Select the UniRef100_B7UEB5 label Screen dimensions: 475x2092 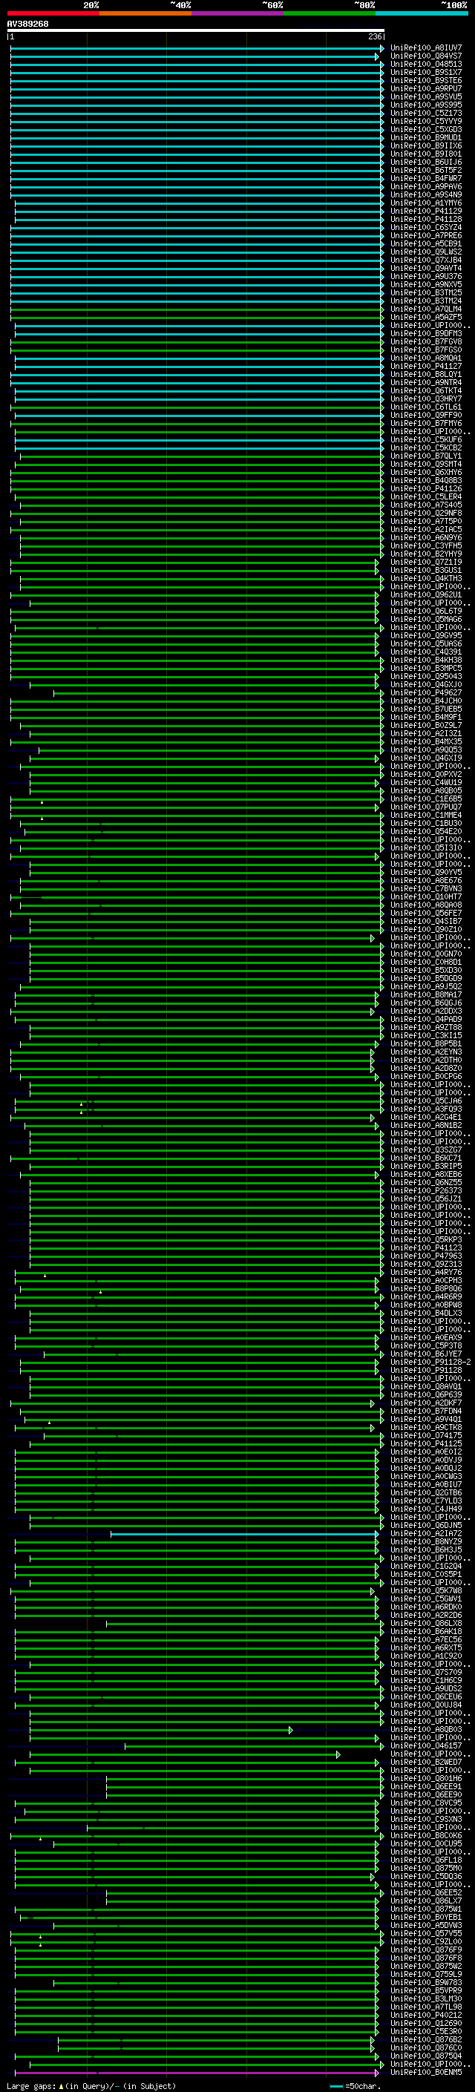426,709
